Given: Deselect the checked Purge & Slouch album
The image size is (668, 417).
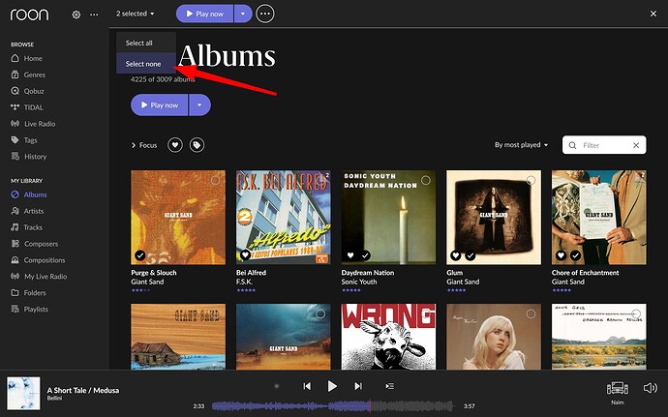Looking at the screenshot, I should pos(140,255).
